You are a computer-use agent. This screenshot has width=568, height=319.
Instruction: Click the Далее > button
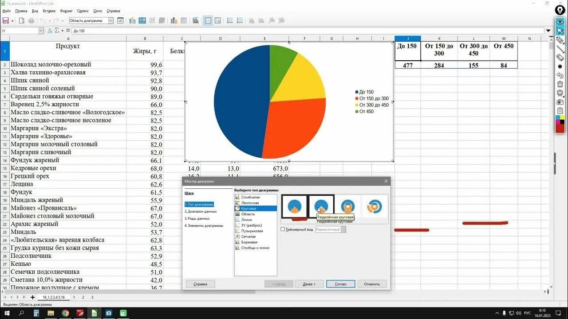tap(308, 284)
